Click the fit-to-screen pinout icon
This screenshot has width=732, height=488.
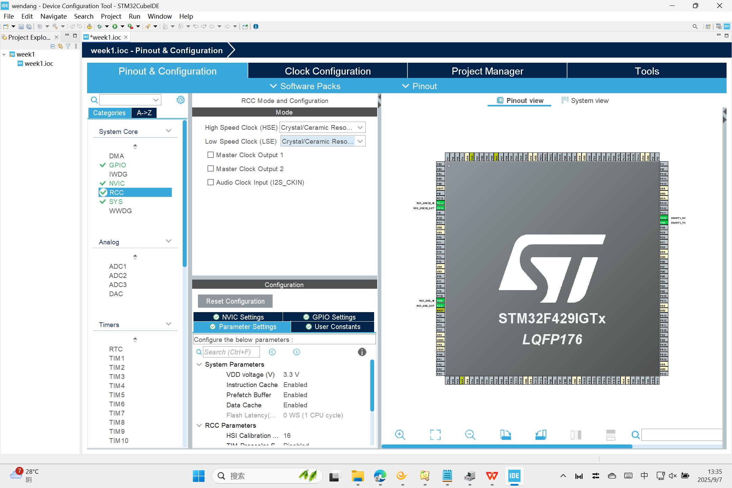(x=435, y=434)
